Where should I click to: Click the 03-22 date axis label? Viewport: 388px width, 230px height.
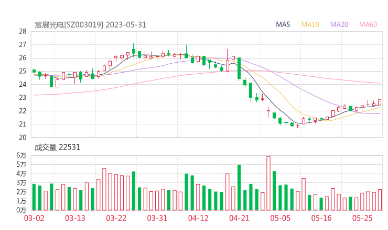click(116, 218)
